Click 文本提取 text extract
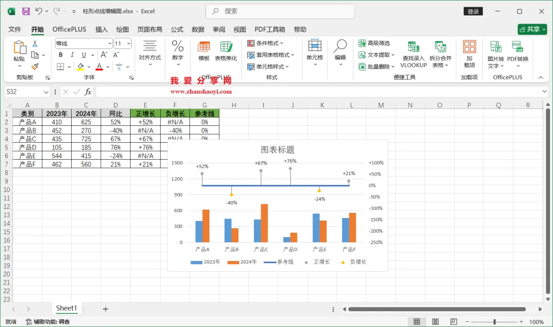 376,55
